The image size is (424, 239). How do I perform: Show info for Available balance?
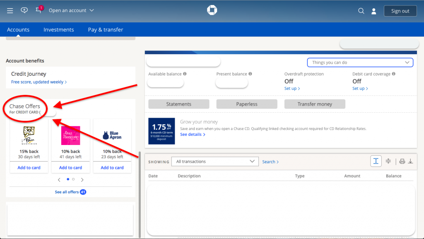coord(185,74)
